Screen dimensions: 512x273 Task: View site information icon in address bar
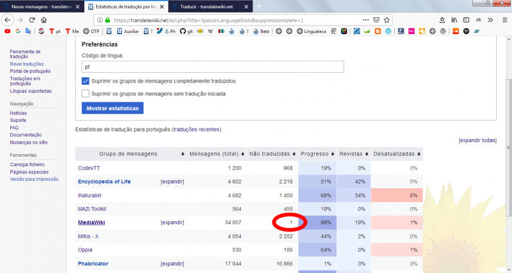[x=100, y=20]
